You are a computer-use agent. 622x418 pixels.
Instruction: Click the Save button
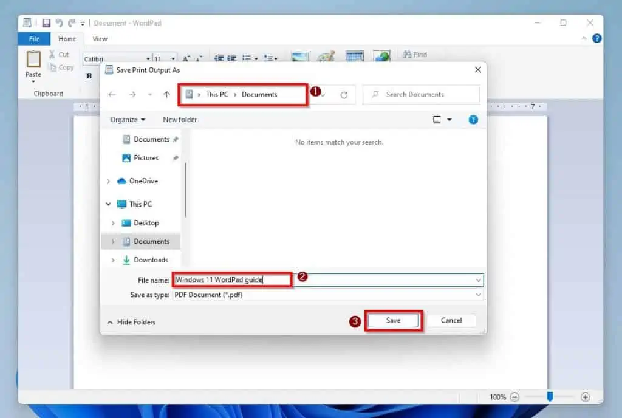(393, 320)
